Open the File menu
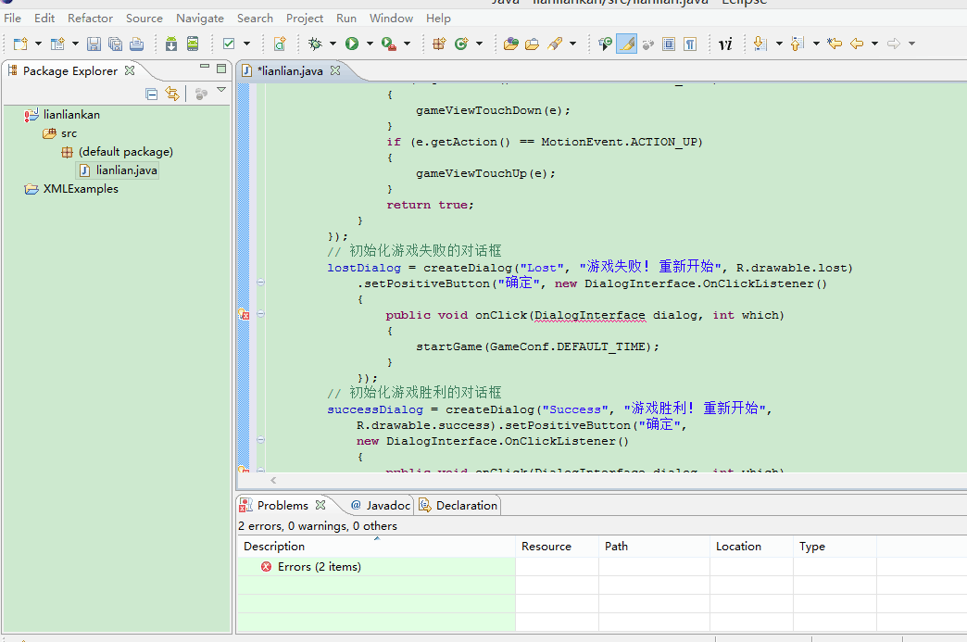 12,19
